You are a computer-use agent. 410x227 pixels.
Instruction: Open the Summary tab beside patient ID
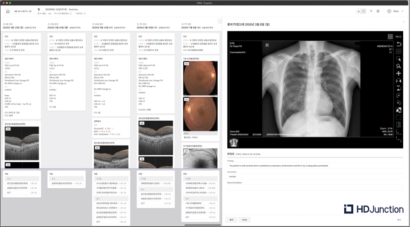click(73, 9)
